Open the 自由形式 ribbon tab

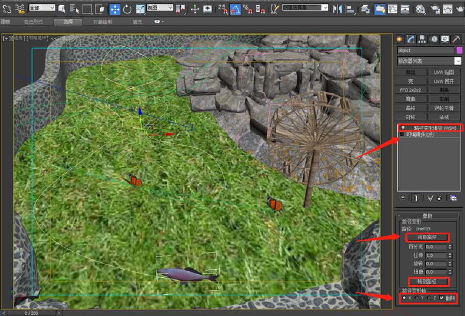33,21
